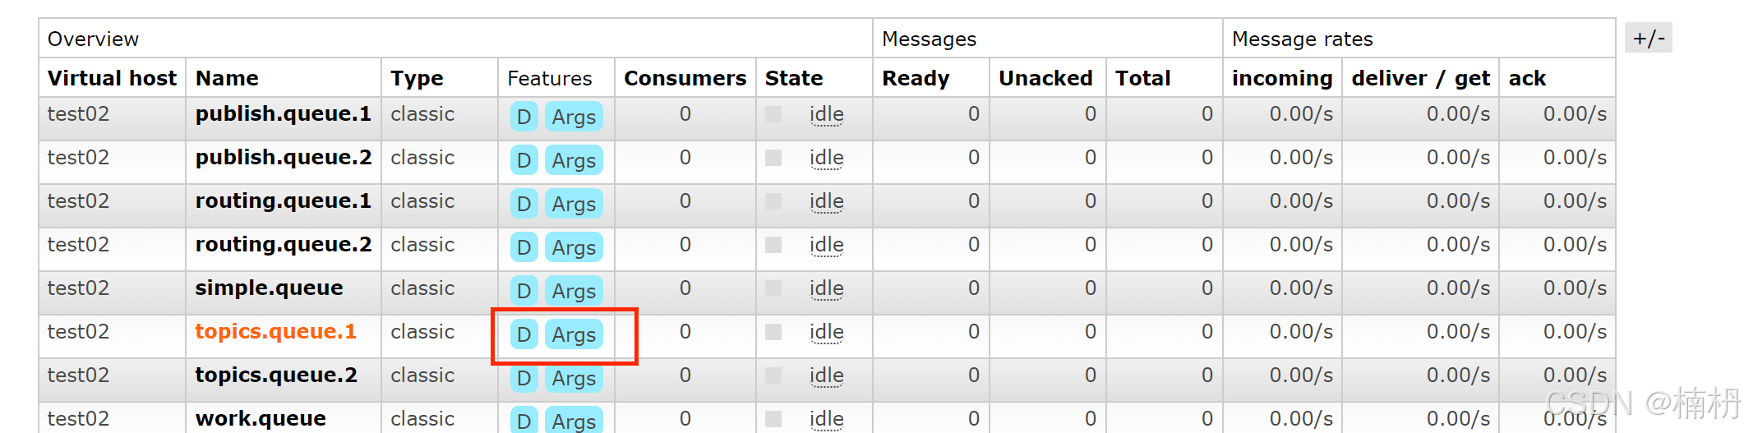Click D badge for routing.queue.1
The width and height of the screenshot is (1744, 433).
(524, 204)
